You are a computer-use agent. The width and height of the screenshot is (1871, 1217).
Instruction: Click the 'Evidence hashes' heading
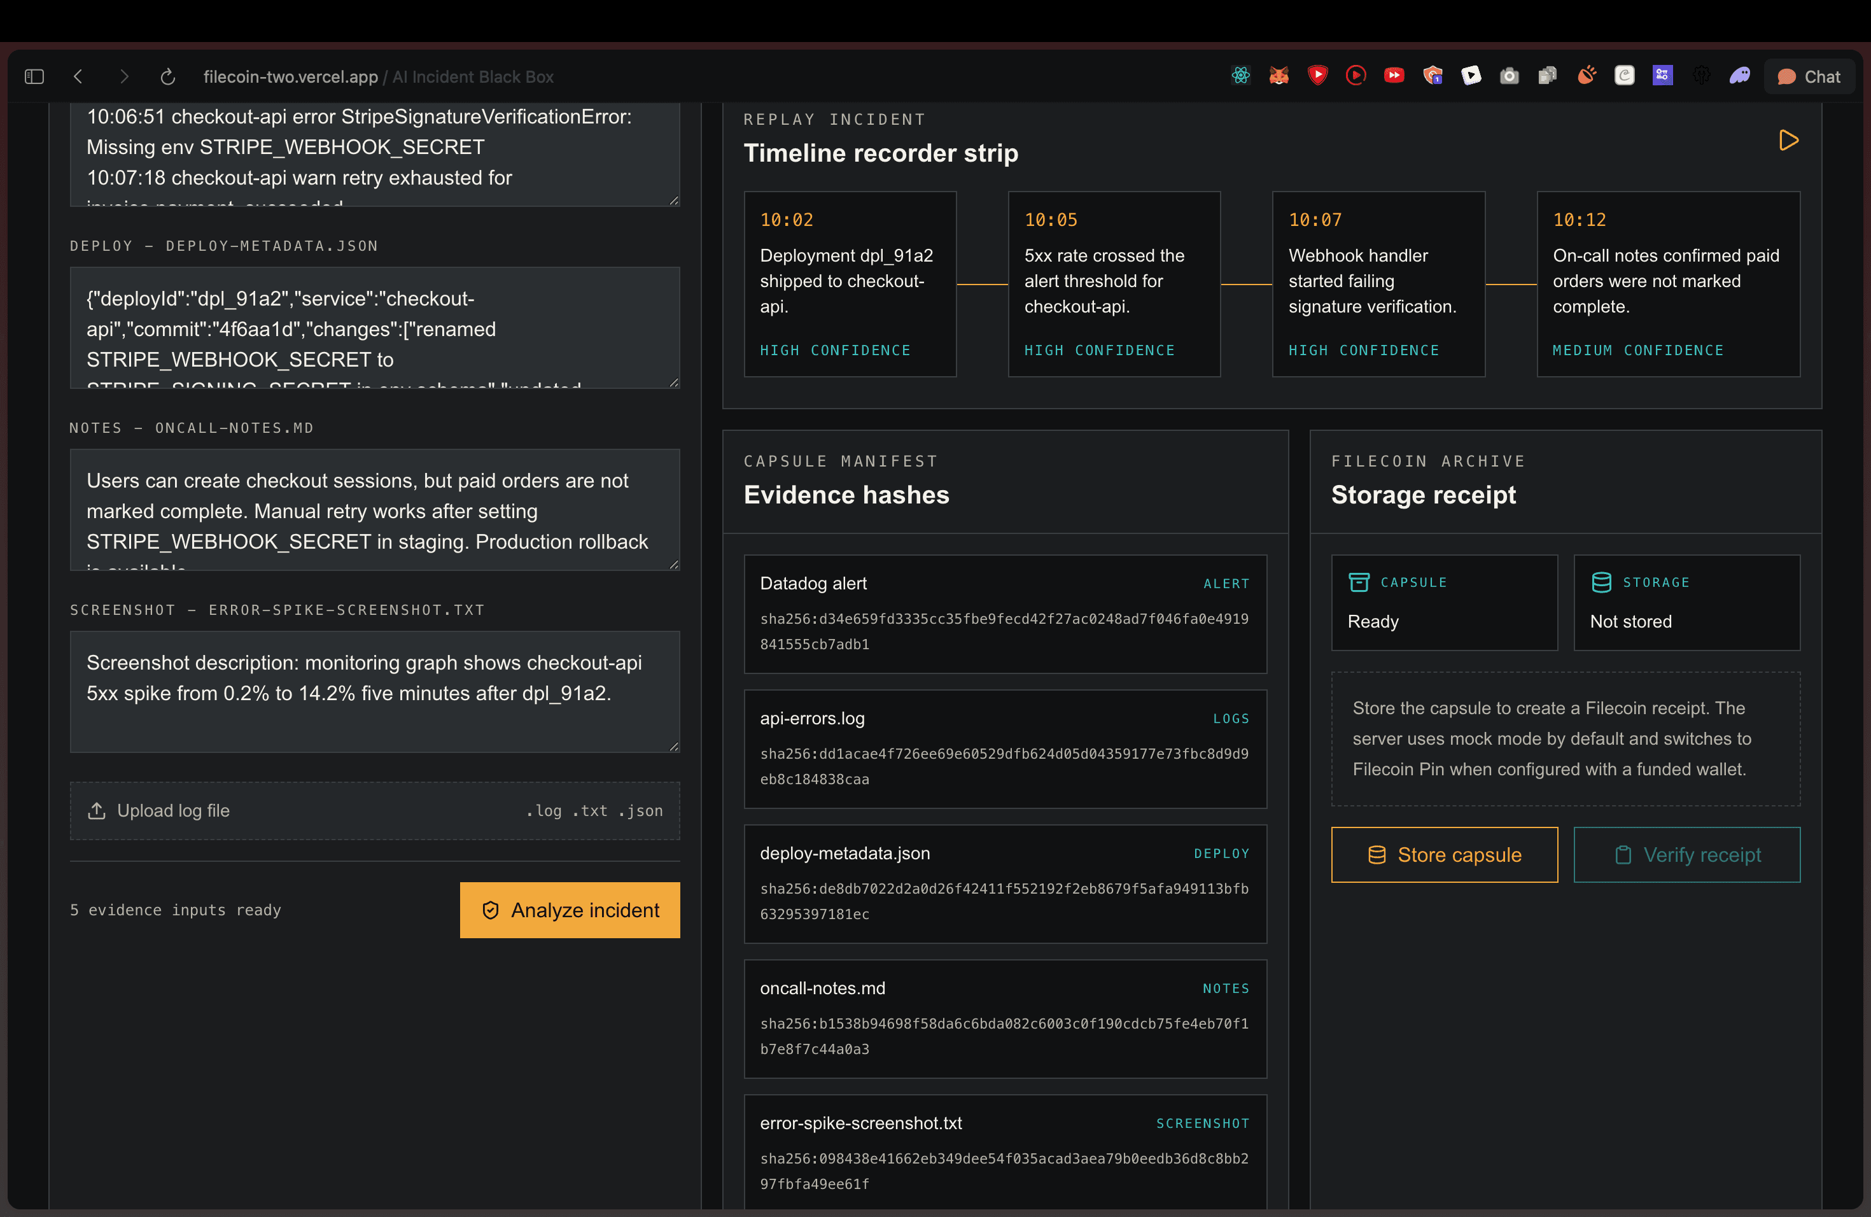pos(846,495)
